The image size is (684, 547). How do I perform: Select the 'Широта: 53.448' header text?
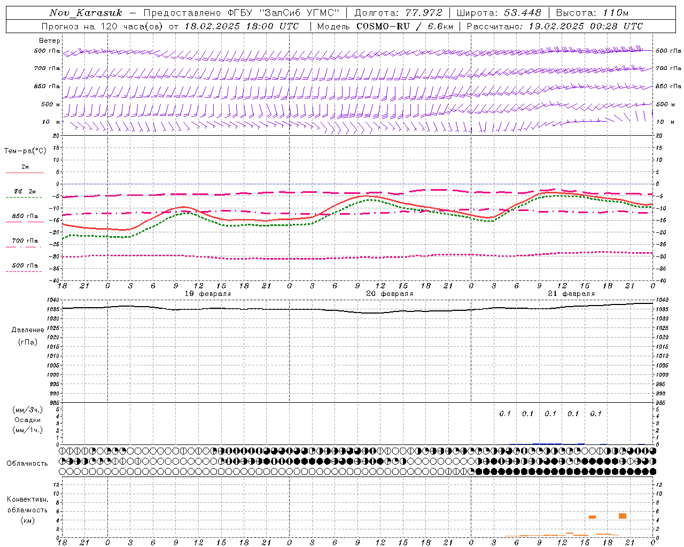pos(499,13)
